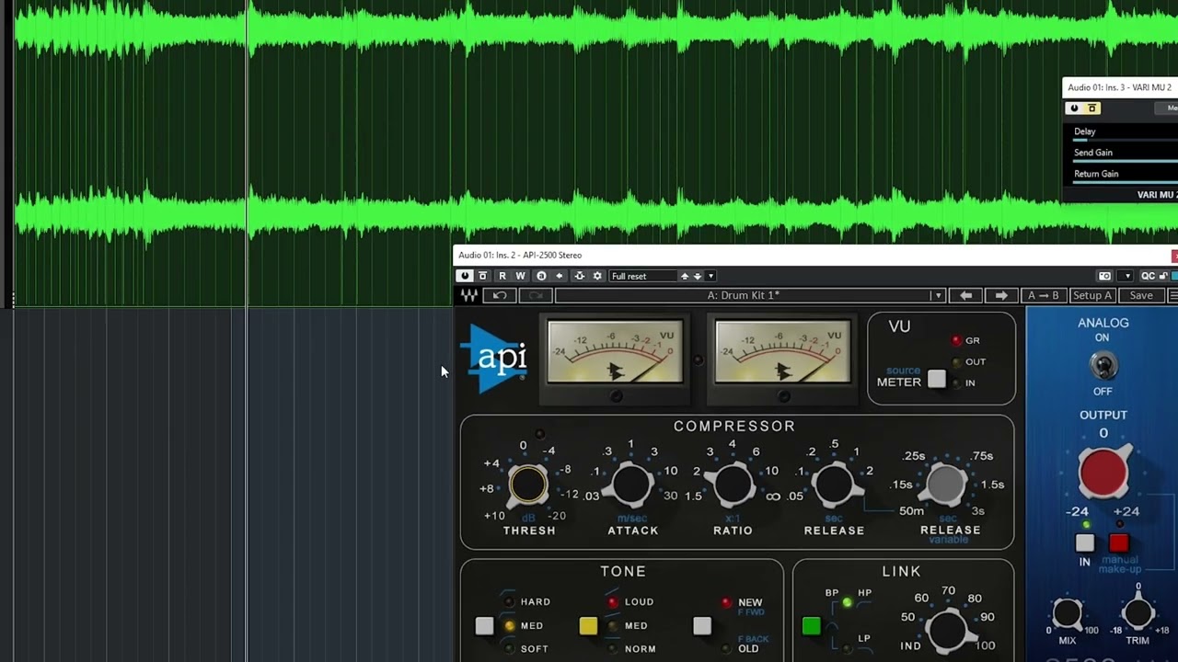Go to previous Waves preset arrow
The width and height of the screenshot is (1178, 662).
pyautogui.click(x=965, y=295)
